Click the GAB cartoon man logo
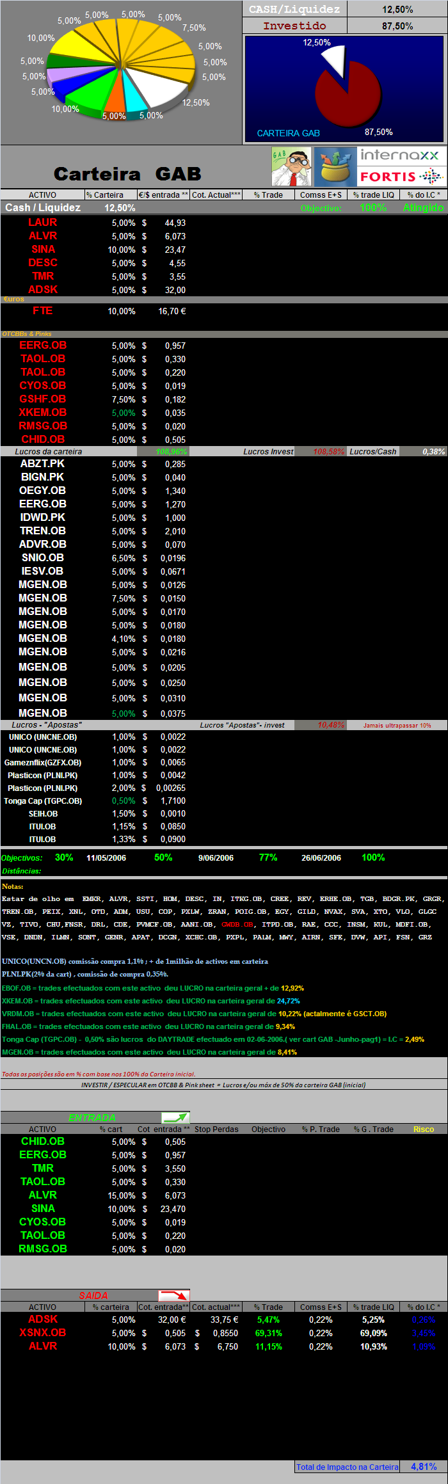The width and height of the screenshot is (448, 1484). [291, 167]
